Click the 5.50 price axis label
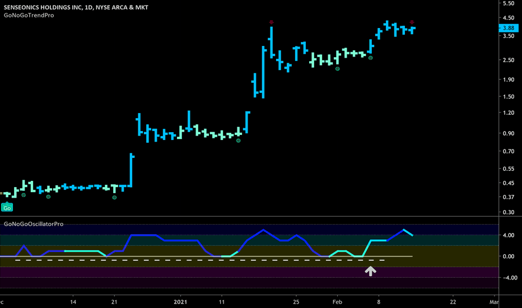The width and height of the screenshot is (522, 308). [509, 3]
